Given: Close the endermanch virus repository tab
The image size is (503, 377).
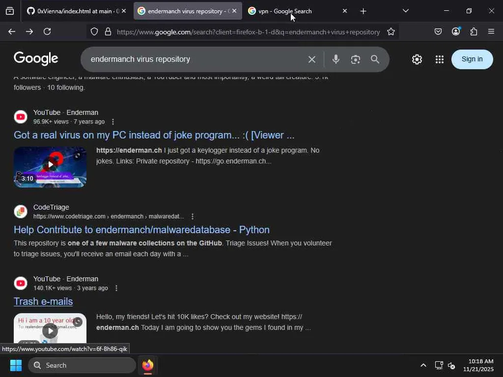Looking at the screenshot, I should coord(234,11).
